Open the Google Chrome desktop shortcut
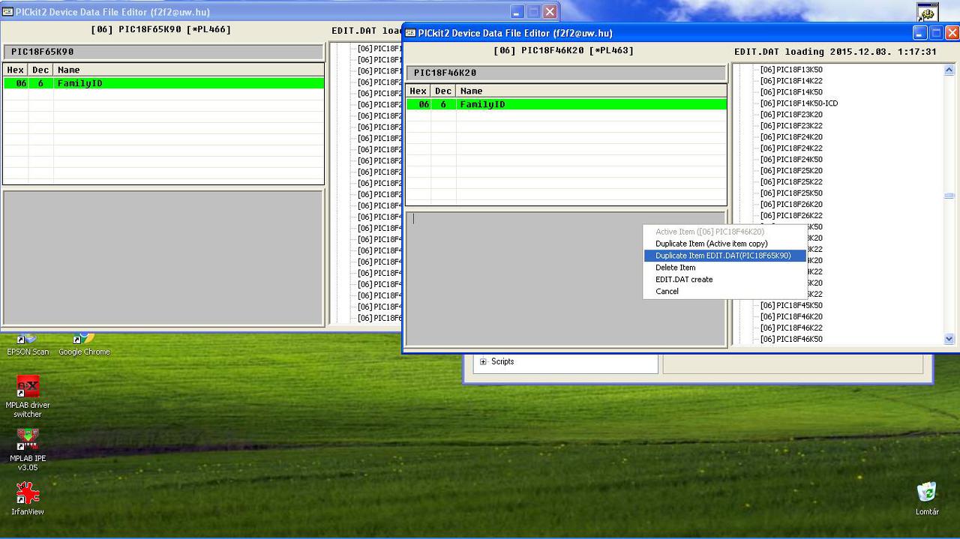This screenshot has height=539, width=960. [84, 344]
